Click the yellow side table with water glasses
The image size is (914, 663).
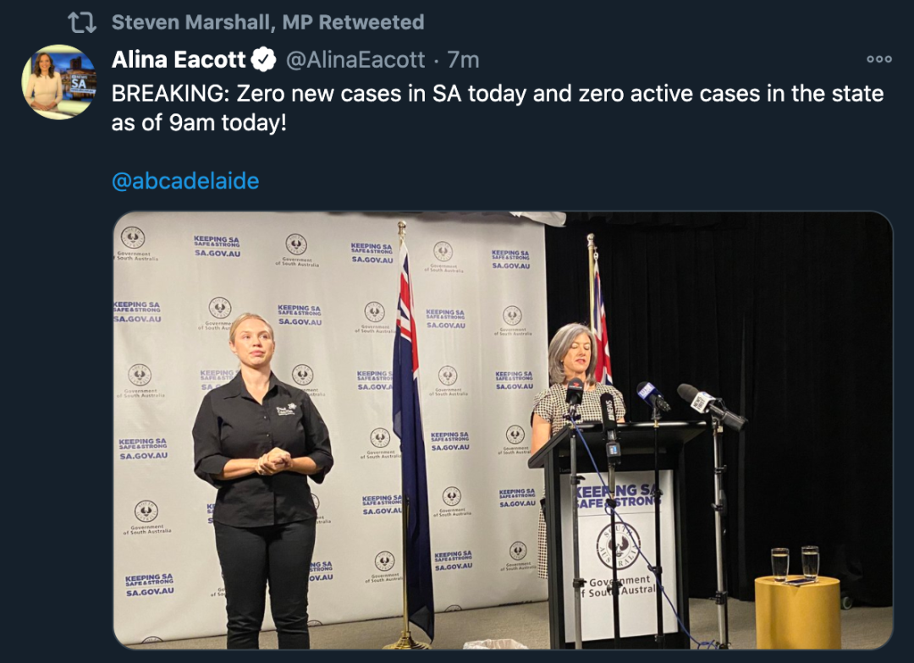point(797,611)
